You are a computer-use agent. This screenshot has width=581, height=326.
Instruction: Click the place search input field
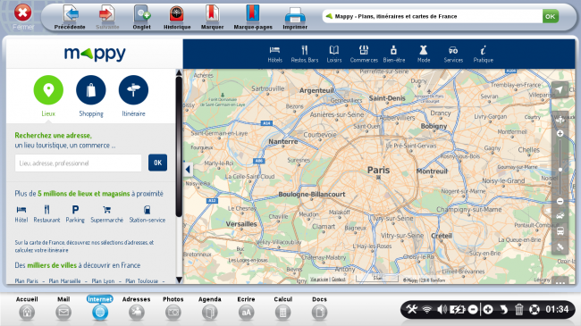coord(78,163)
